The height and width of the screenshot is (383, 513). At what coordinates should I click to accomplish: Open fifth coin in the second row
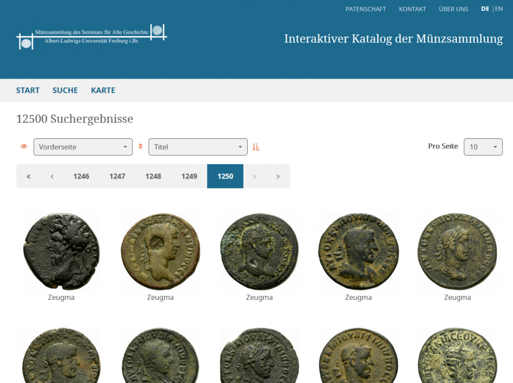point(458,355)
